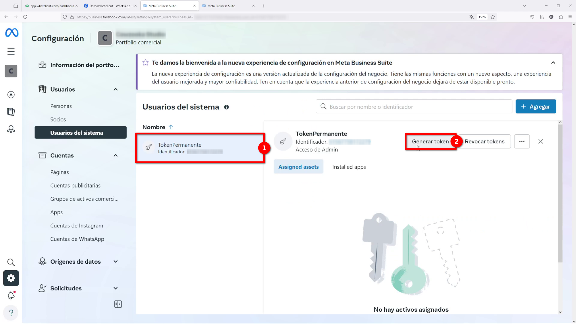Open Cuentas de Instagram

point(76,226)
